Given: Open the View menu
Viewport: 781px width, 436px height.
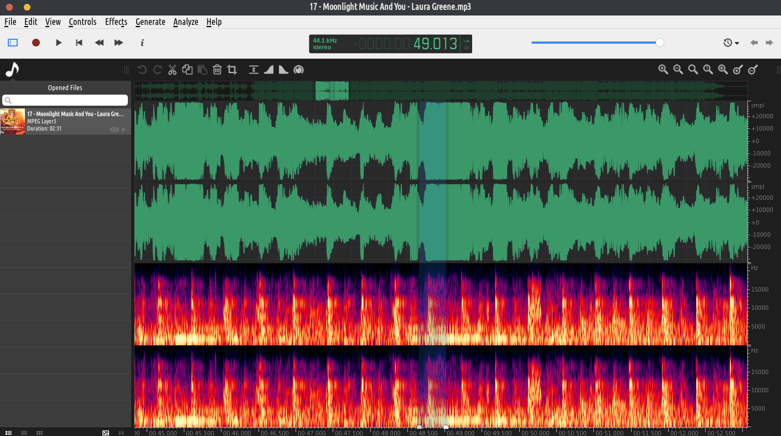Looking at the screenshot, I should tap(53, 22).
